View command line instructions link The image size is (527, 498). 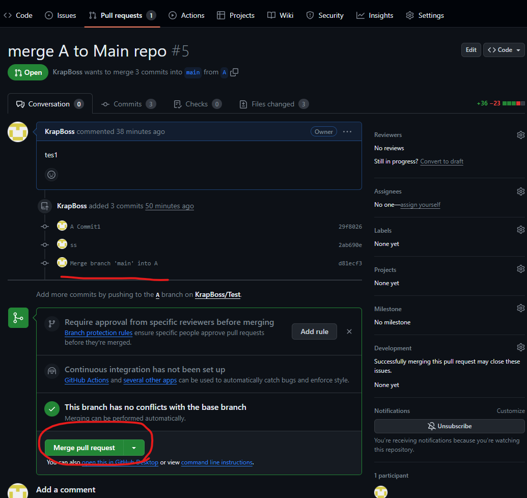tap(217, 462)
